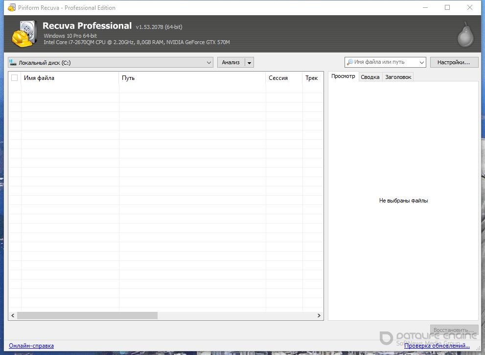Open the Онлайн-справка help link

[x=31, y=346]
